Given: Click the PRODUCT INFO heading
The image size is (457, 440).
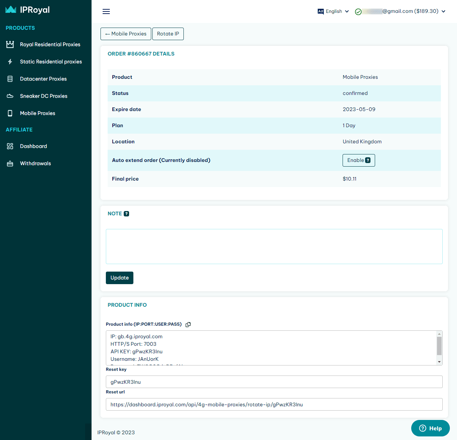Looking at the screenshot, I should pos(127,305).
